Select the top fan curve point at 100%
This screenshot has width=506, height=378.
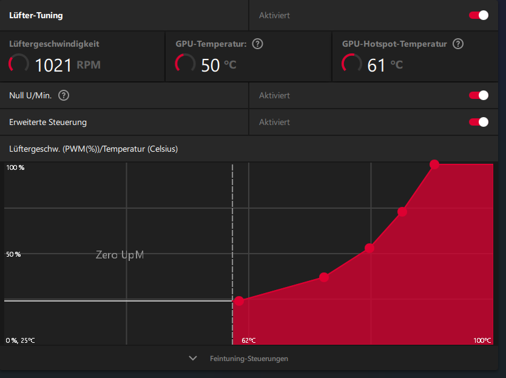pyautogui.click(x=434, y=164)
